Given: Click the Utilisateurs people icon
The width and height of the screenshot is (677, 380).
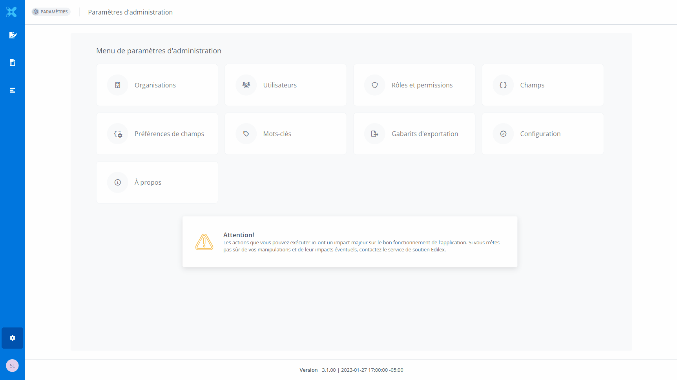Looking at the screenshot, I should 246,85.
